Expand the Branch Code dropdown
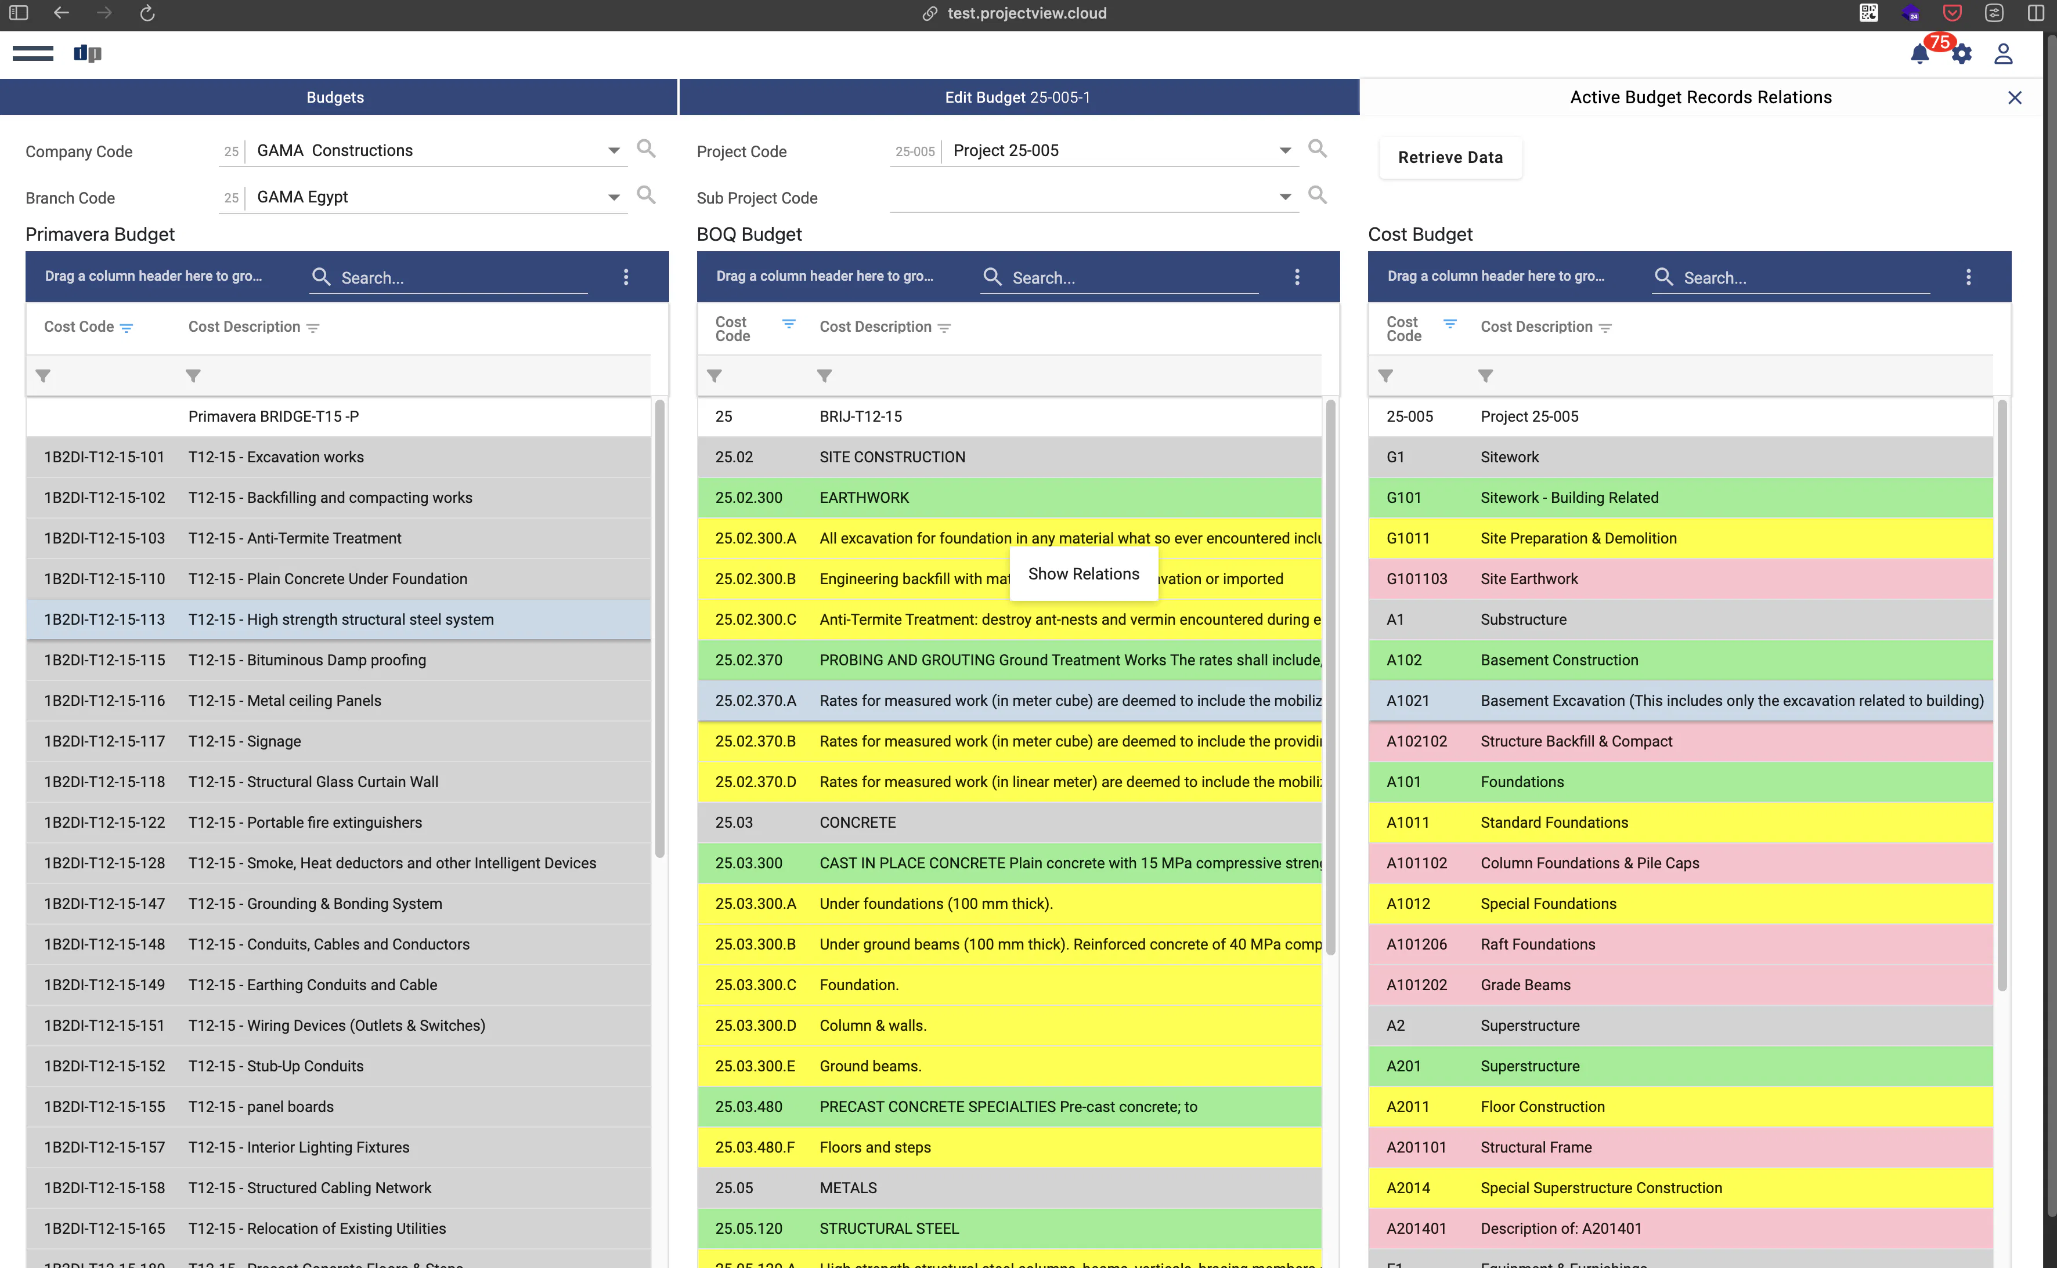The image size is (2057, 1268). point(614,197)
